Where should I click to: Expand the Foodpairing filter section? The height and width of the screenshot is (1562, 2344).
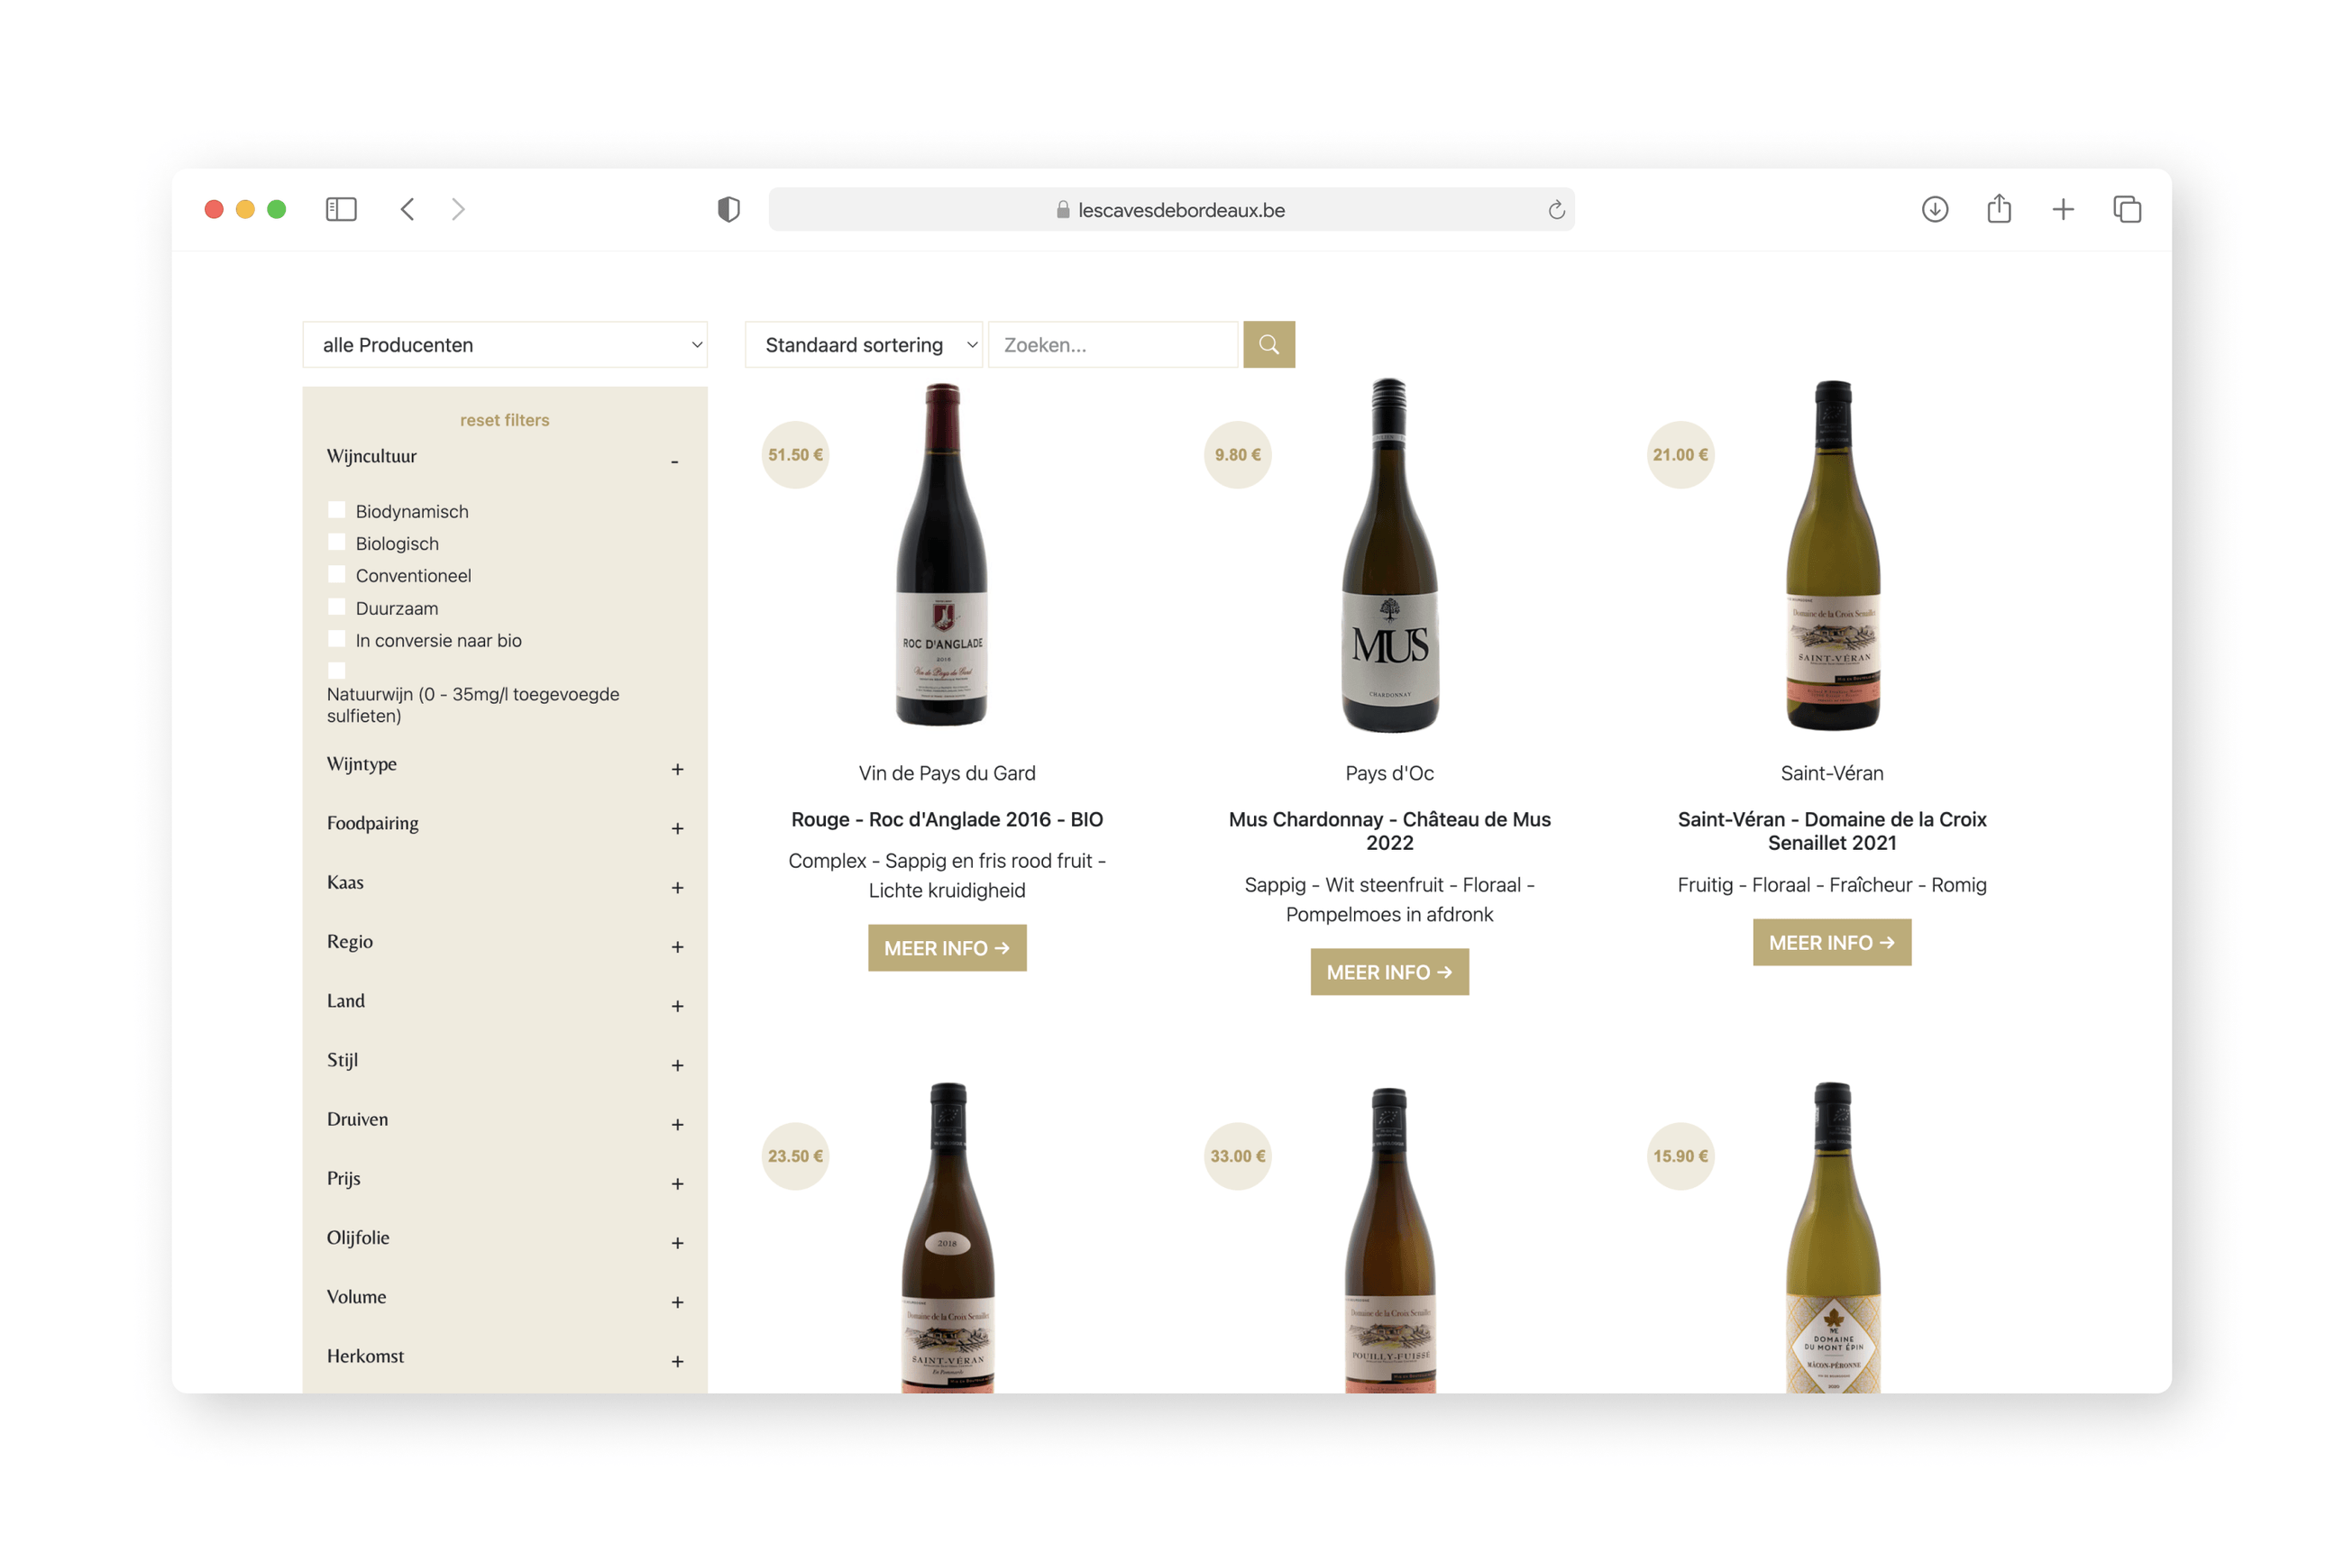coord(678,827)
